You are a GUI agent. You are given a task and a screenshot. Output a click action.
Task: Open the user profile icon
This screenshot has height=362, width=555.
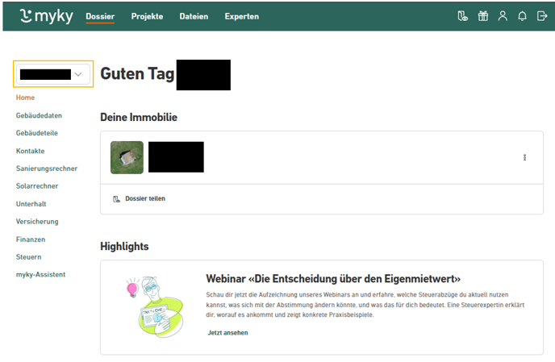point(503,16)
